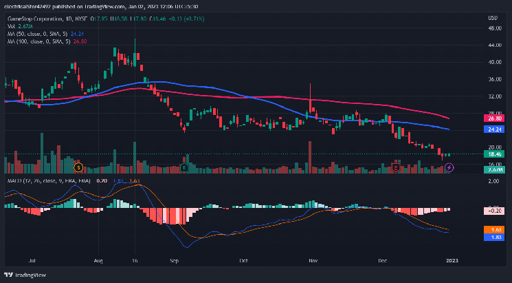Click the Jul label on time axis
Image resolution: width=512 pixels, height=283 pixels.
coord(32,261)
